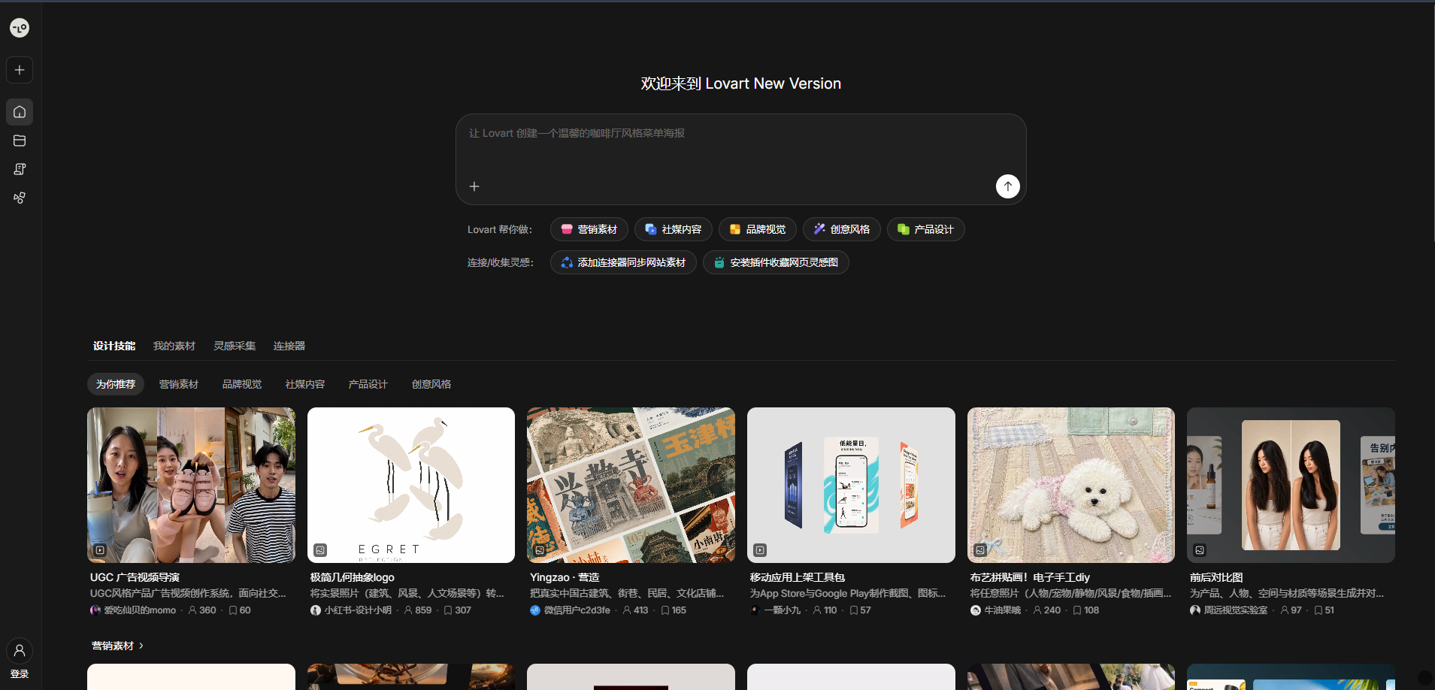Select the 营销素材 filter below tabs

(x=179, y=384)
